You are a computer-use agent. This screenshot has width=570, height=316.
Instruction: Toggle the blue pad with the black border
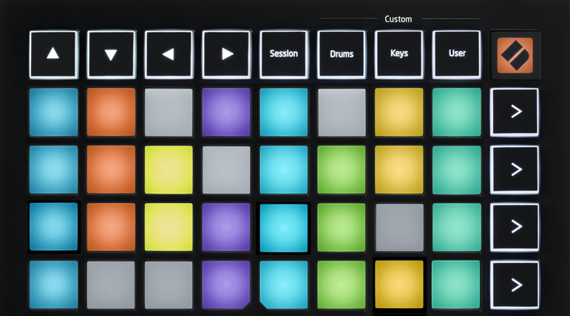[53, 227]
